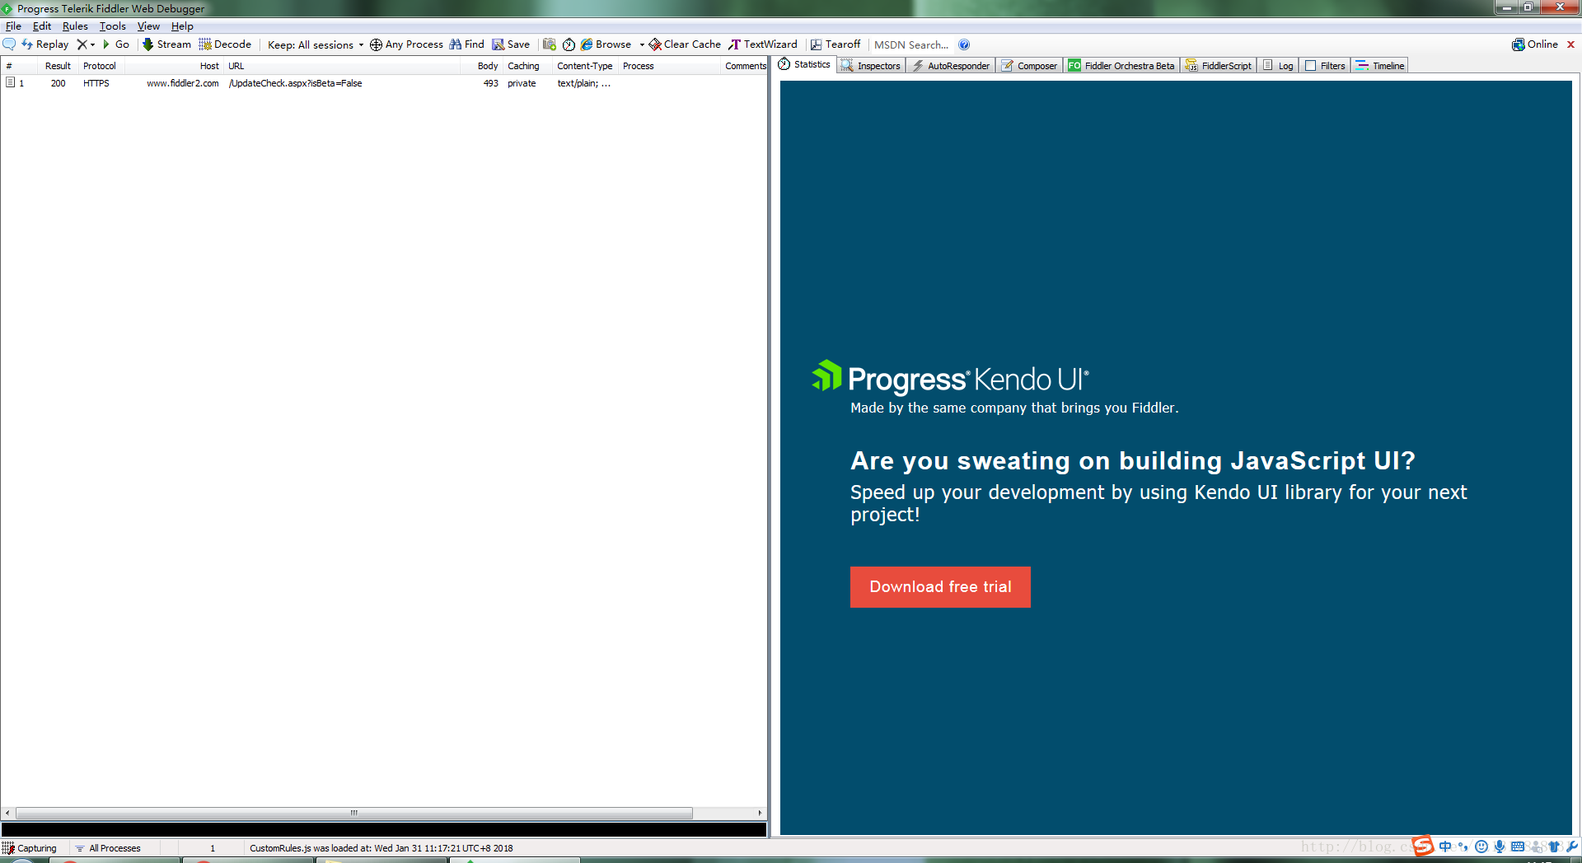
Task: Expand the Browse dropdown arrow
Action: click(642, 44)
